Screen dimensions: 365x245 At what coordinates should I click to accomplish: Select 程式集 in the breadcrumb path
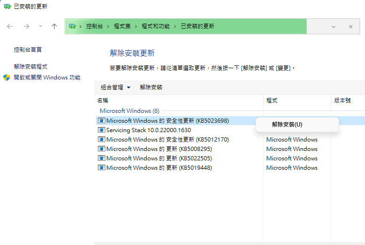122,26
